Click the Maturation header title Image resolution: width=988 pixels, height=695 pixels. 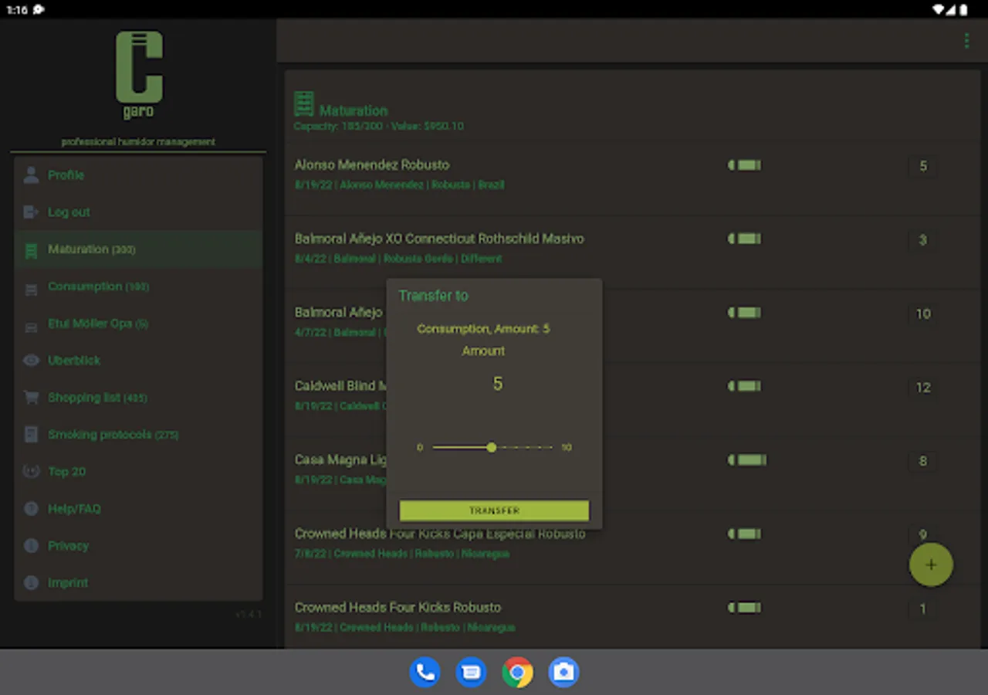(x=354, y=110)
